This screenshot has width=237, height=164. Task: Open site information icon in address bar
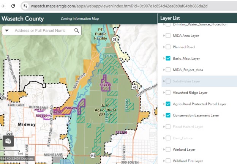pyautogui.click(x=25, y=6)
